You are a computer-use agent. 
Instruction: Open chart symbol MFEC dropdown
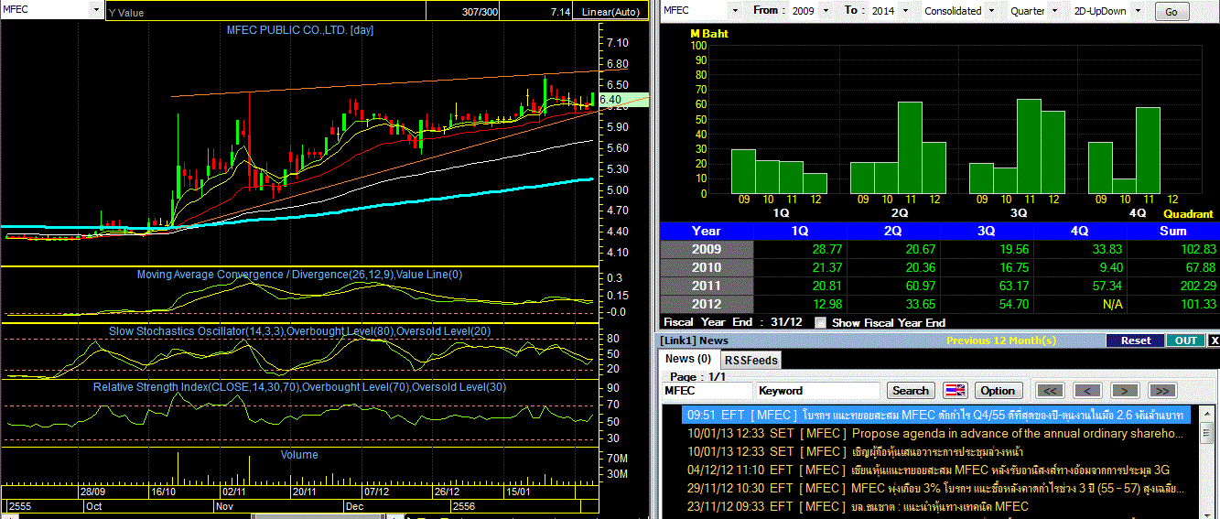click(x=96, y=9)
